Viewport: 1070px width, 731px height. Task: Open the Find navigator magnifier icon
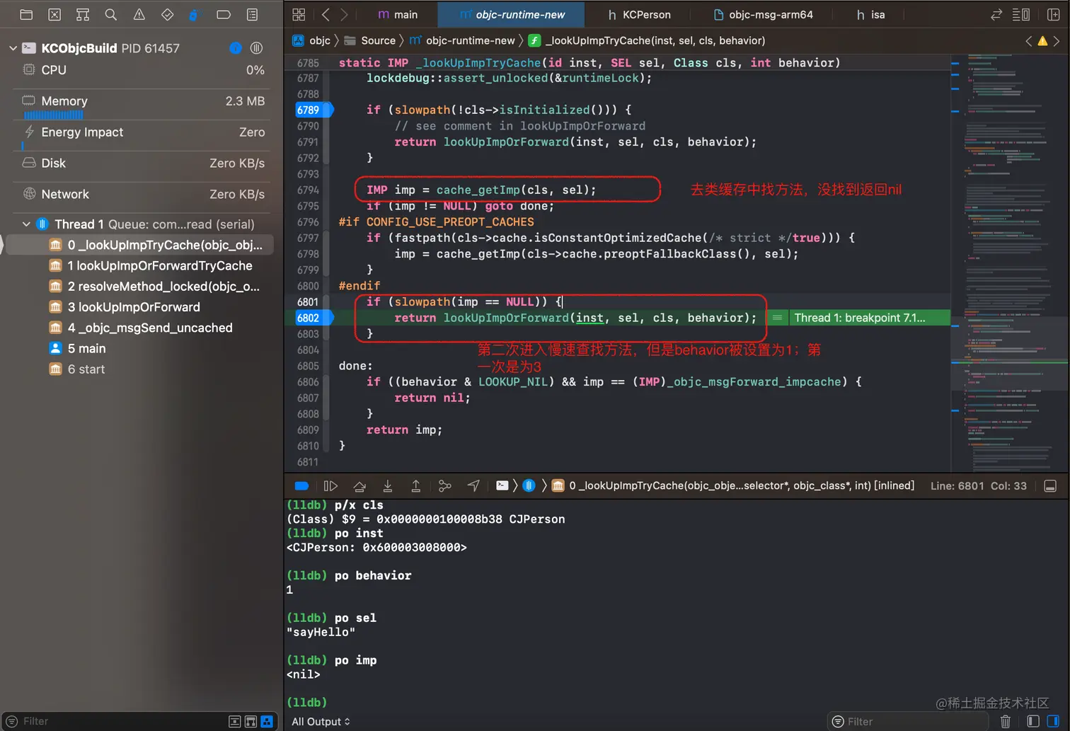(111, 14)
